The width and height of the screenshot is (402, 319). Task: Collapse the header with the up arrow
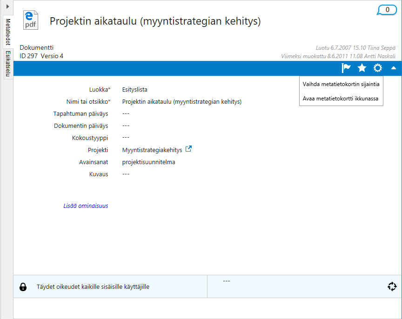coord(394,68)
